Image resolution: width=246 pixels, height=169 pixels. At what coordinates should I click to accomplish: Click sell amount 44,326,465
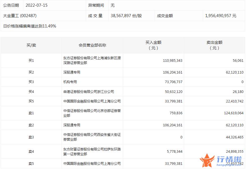point(235,137)
